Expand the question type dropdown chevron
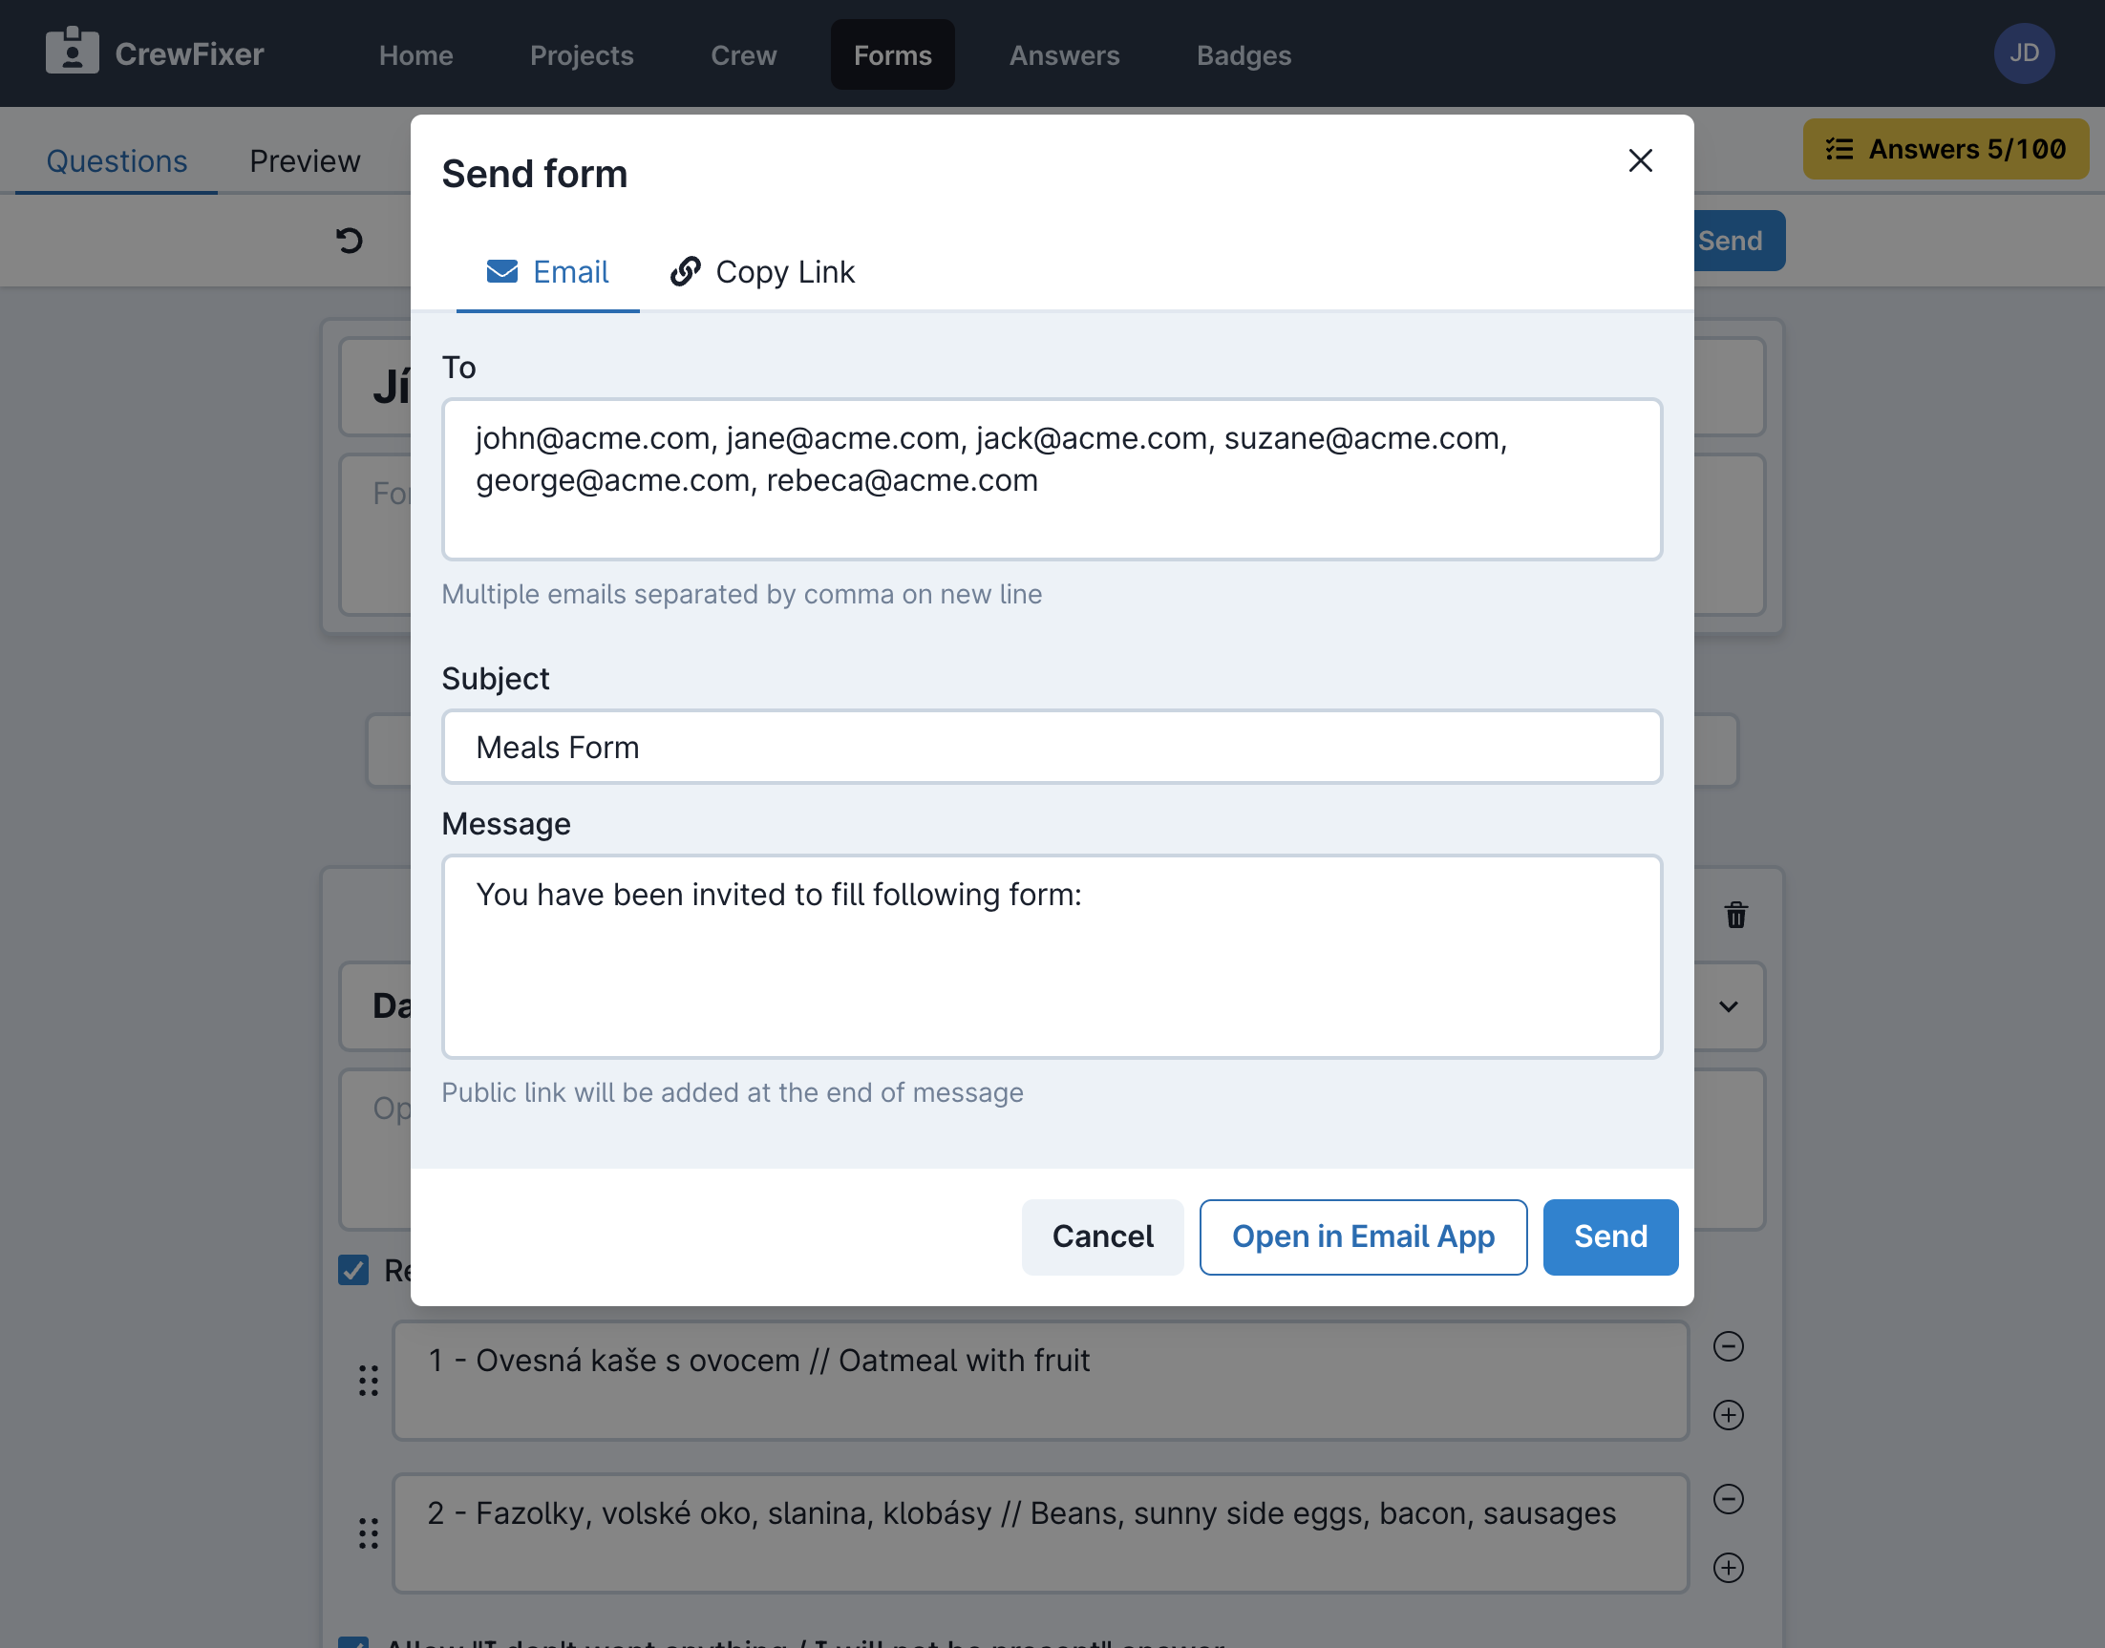This screenshot has height=1648, width=2105. tap(1728, 1006)
